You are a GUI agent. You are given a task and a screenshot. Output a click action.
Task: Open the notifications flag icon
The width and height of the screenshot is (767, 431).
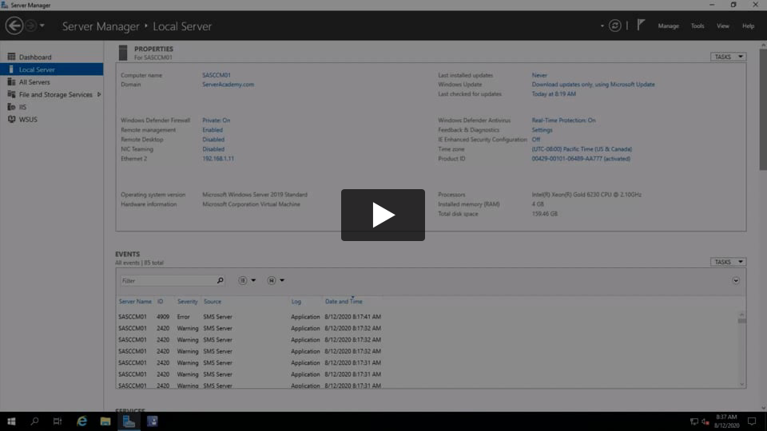pos(641,26)
